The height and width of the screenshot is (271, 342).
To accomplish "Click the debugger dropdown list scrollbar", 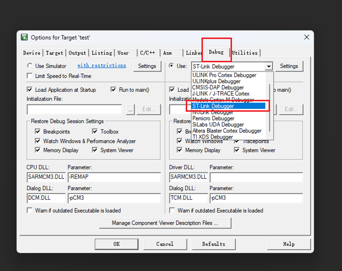I will tap(270, 108).
